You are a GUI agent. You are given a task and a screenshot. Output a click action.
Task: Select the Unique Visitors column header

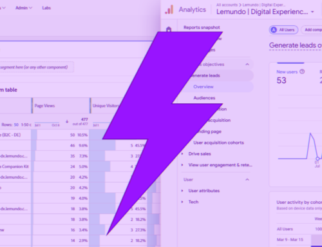[106, 106]
